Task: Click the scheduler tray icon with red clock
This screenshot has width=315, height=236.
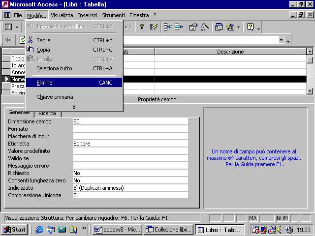Action: click(x=255, y=230)
